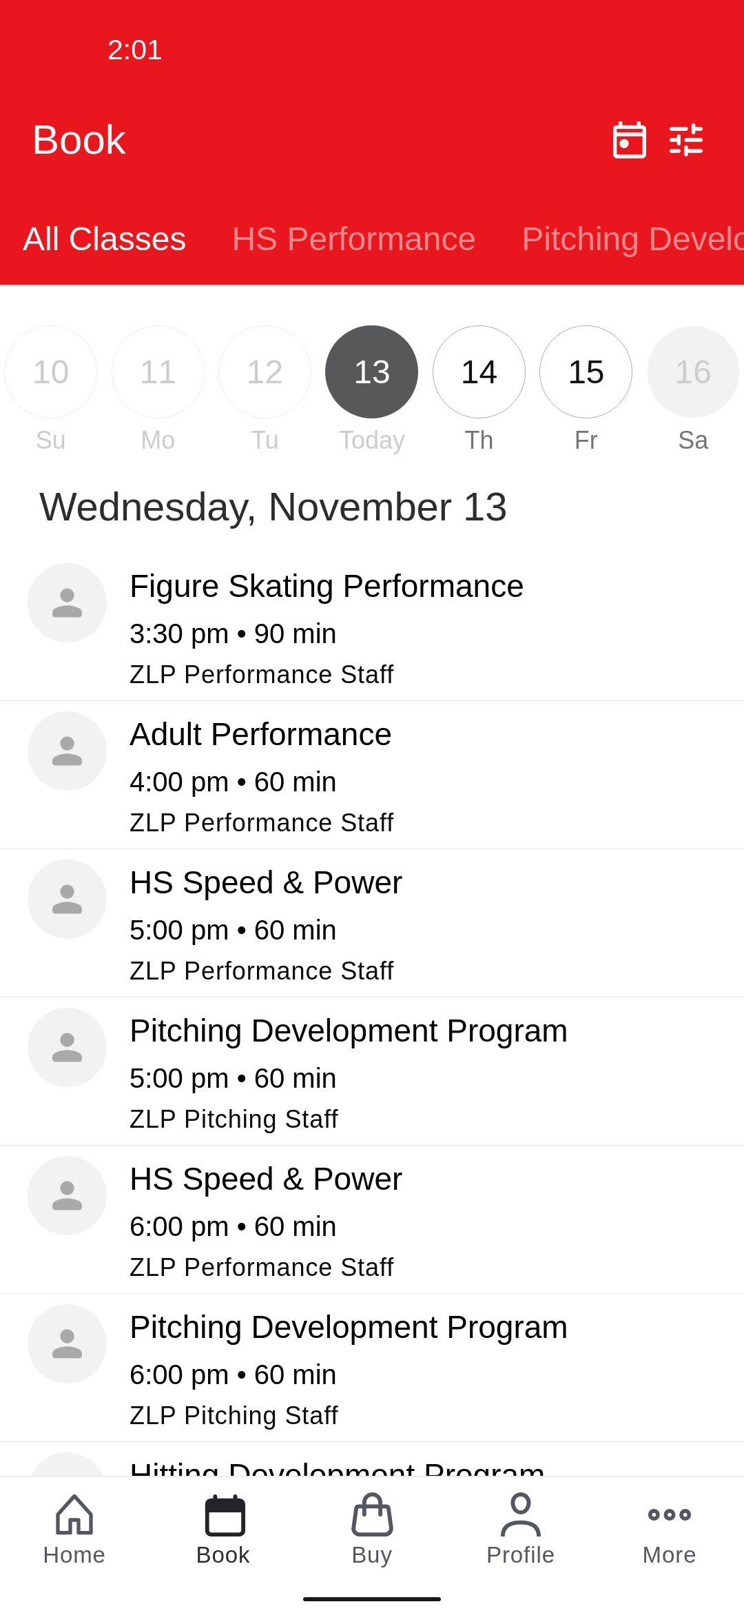Select Thursday the 14th date
The image size is (744, 1613).
point(479,372)
